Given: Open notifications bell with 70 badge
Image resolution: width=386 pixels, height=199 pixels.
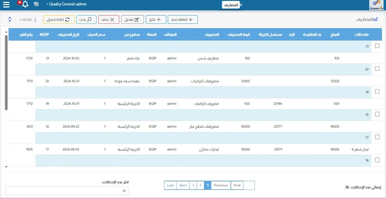Looking at the screenshot, I should pos(25,5).
